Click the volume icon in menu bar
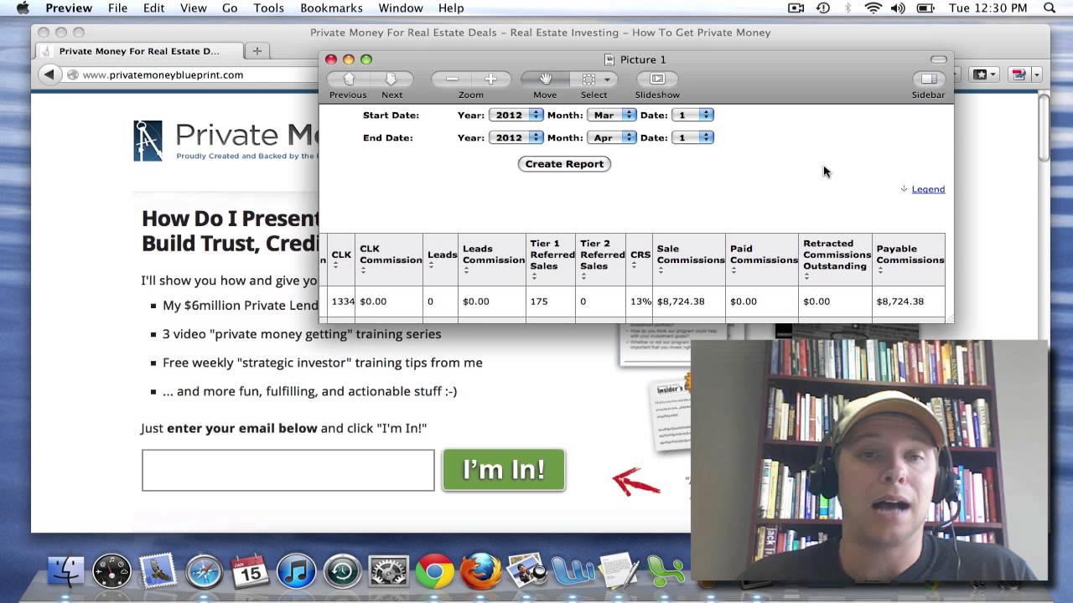The width and height of the screenshot is (1073, 603). (898, 8)
